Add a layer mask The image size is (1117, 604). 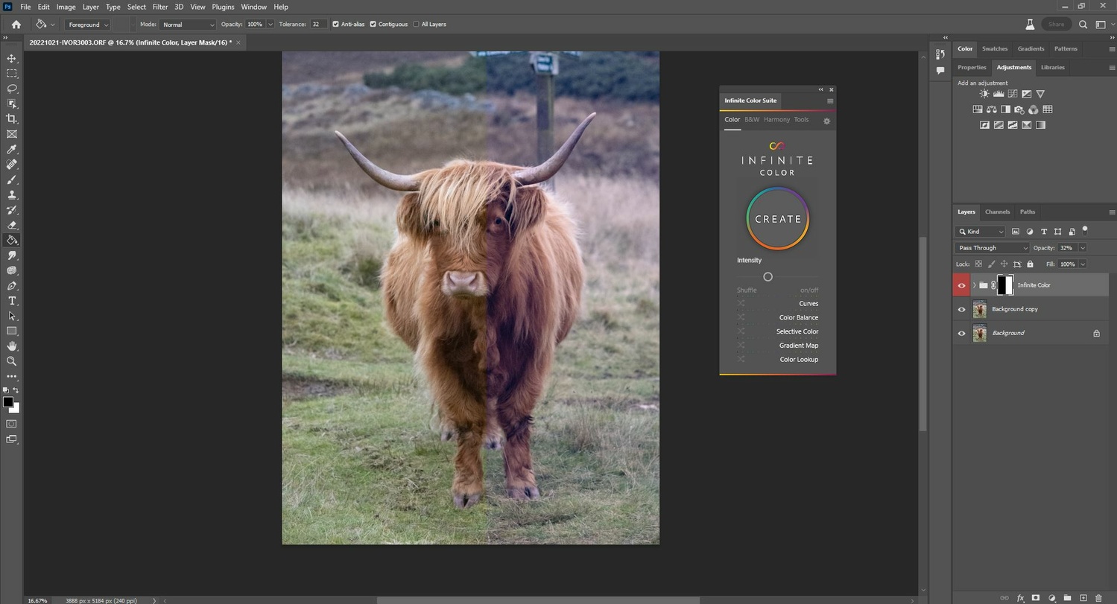pyautogui.click(x=1036, y=598)
